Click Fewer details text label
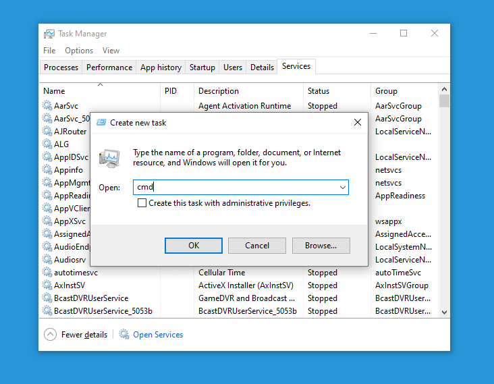The image size is (494, 384). [84, 335]
